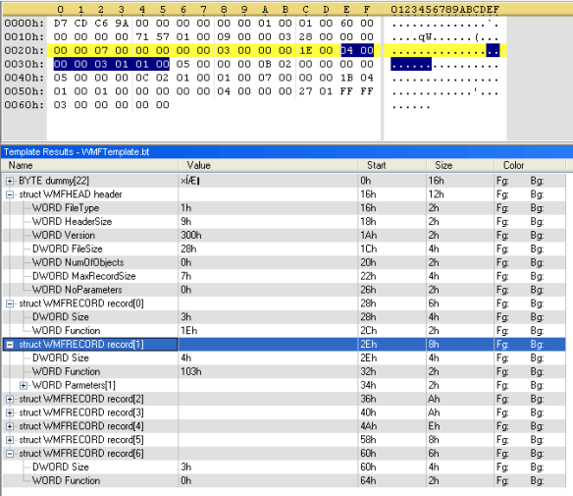
Task: Select the WORD FileType row
Action: (284, 208)
